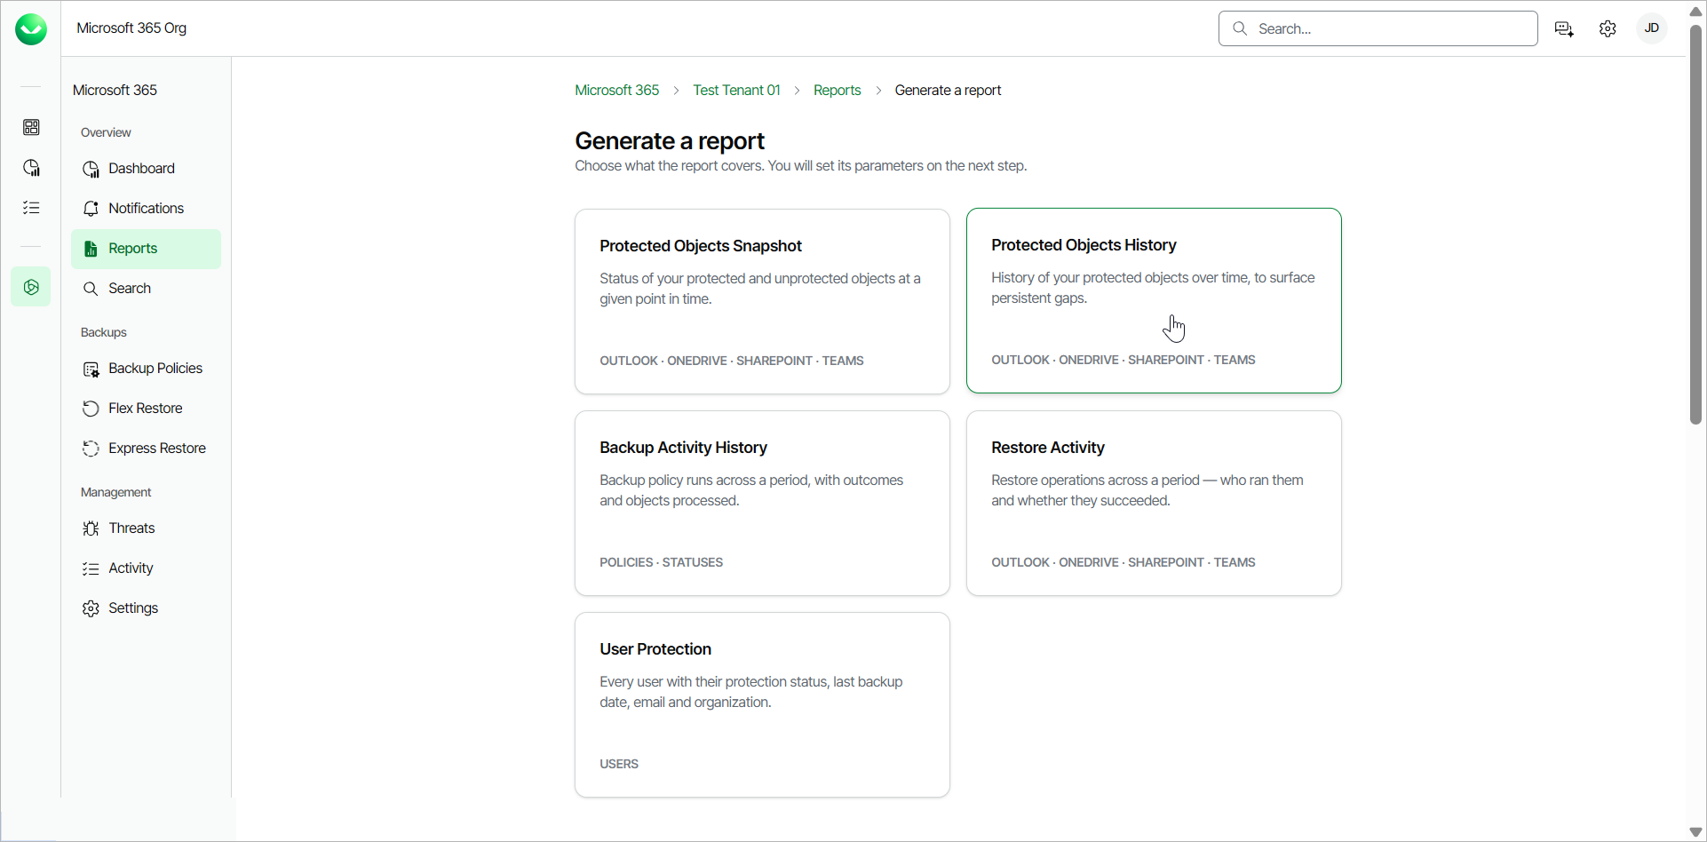Open the checklist icon in left rail

pyautogui.click(x=31, y=208)
